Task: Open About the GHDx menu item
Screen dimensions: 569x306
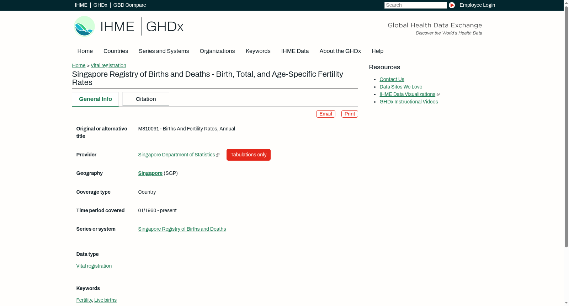Action: pyautogui.click(x=340, y=51)
